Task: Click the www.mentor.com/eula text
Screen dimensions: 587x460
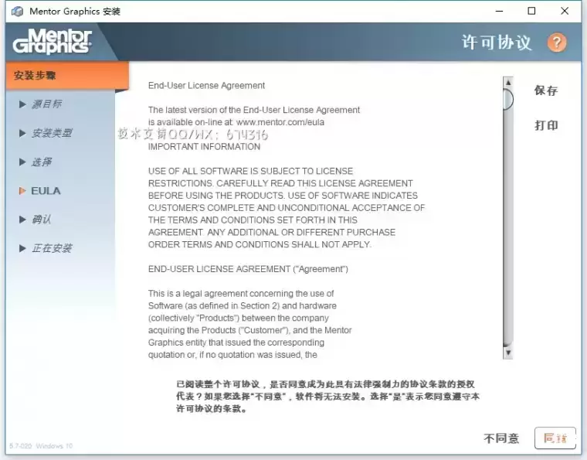Action: pos(280,122)
